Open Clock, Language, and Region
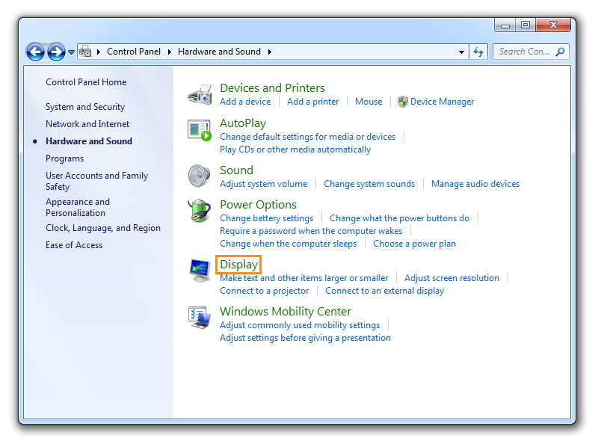This screenshot has width=598, height=441. tap(103, 228)
